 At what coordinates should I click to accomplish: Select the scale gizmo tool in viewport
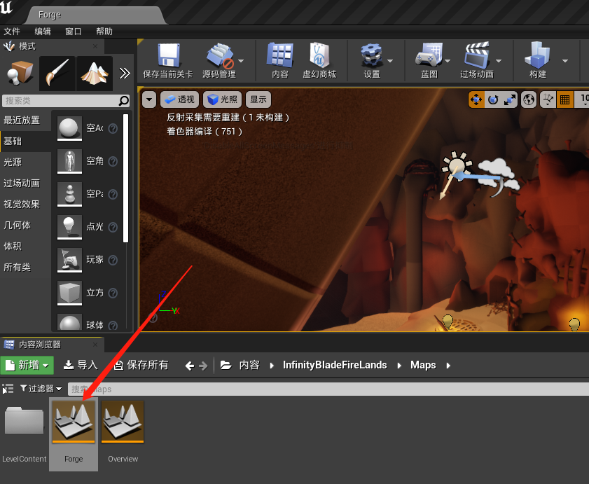click(509, 99)
